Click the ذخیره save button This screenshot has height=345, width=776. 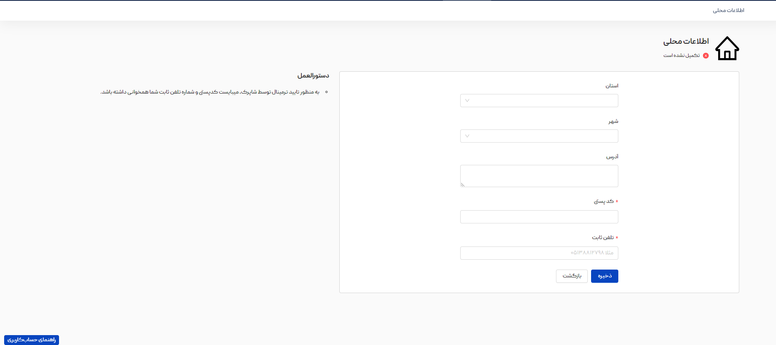pyautogui.click(x=605, y=276)
